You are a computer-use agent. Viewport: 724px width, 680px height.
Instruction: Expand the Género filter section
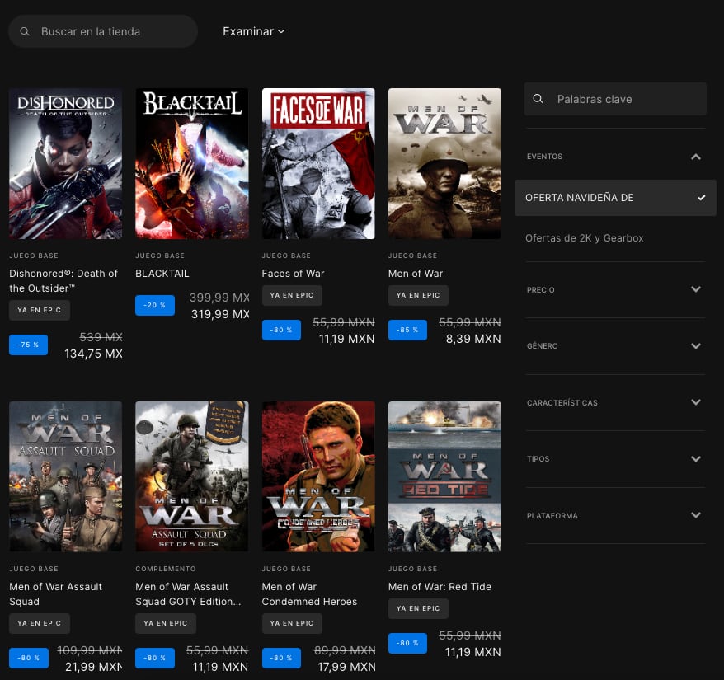tap(695, 346)
